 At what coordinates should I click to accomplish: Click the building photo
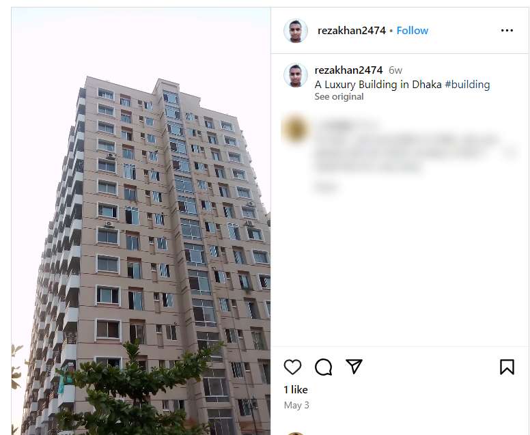[x=141, y=221]
